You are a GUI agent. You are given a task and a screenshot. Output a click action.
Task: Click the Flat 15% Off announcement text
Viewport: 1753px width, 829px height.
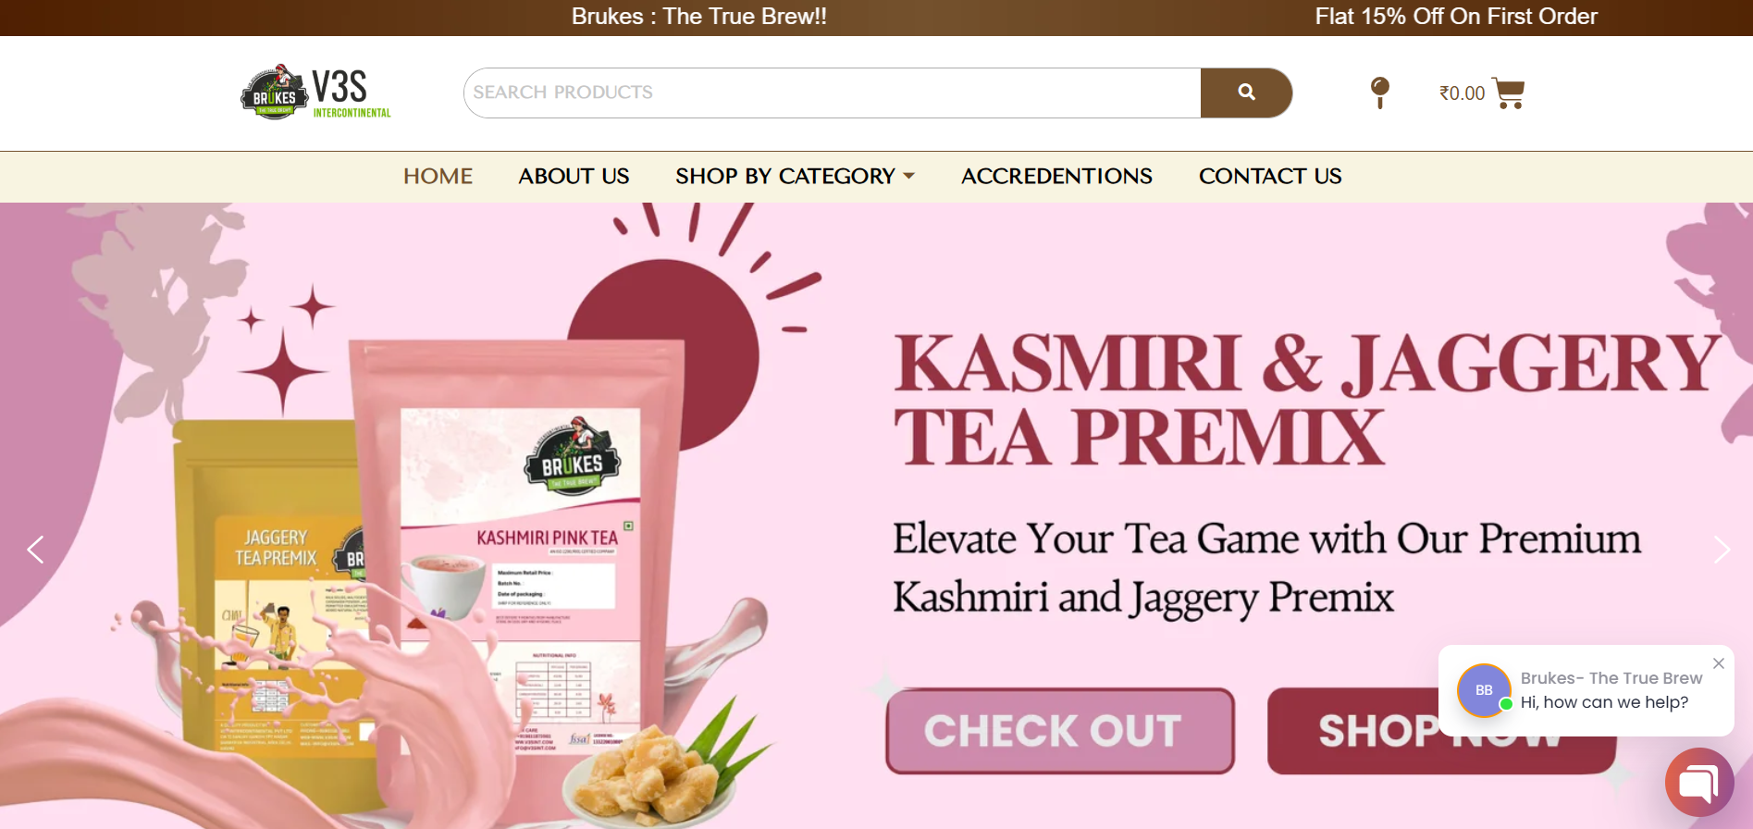click(x=1456, y=17)
